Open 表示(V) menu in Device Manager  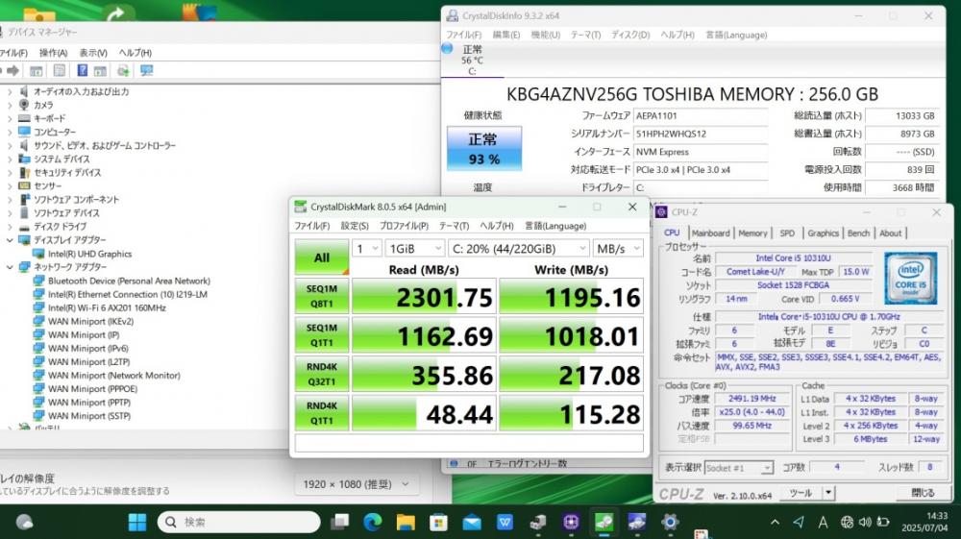[93, 53]
